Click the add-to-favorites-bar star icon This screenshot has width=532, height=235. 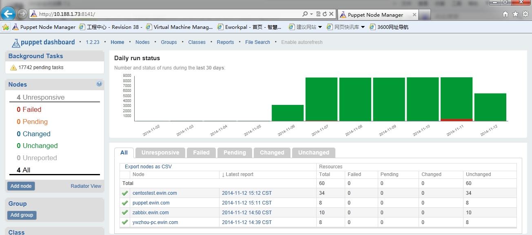pyautogui.click(x=6, y=27)
